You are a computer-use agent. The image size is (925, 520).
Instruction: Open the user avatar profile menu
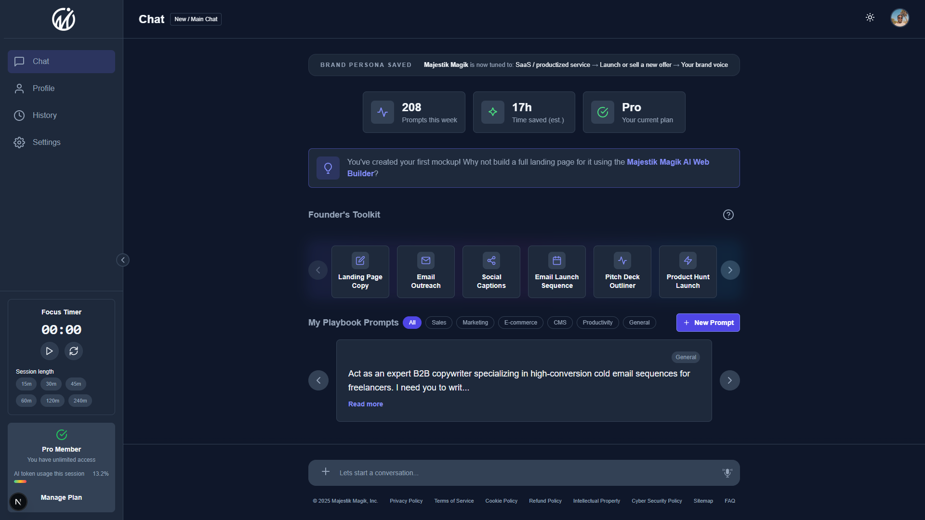tap(899, 18)
